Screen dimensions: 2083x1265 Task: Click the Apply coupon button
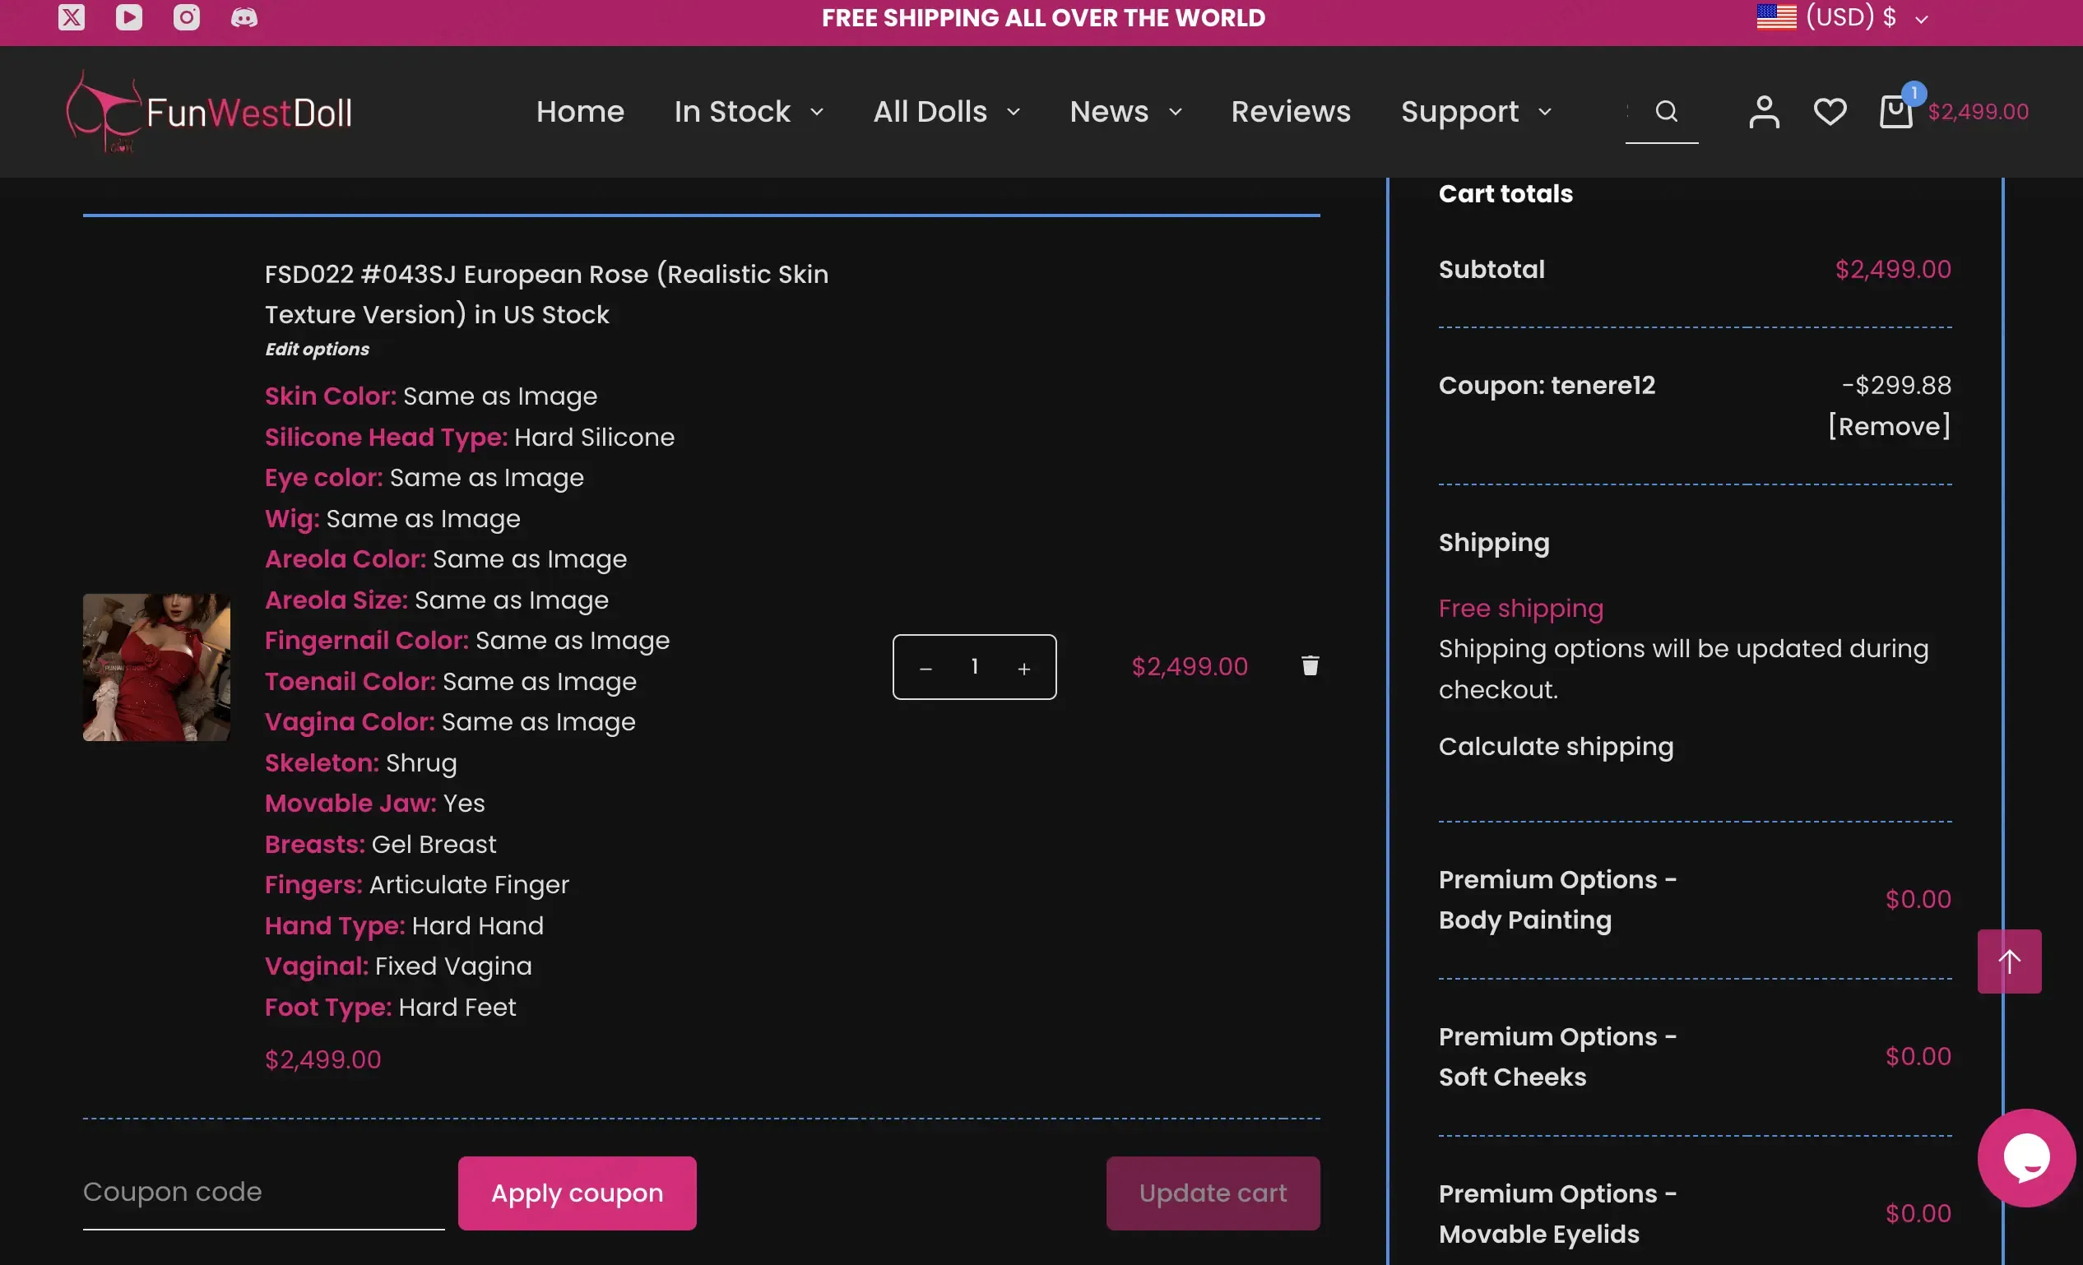[577, 1193]
